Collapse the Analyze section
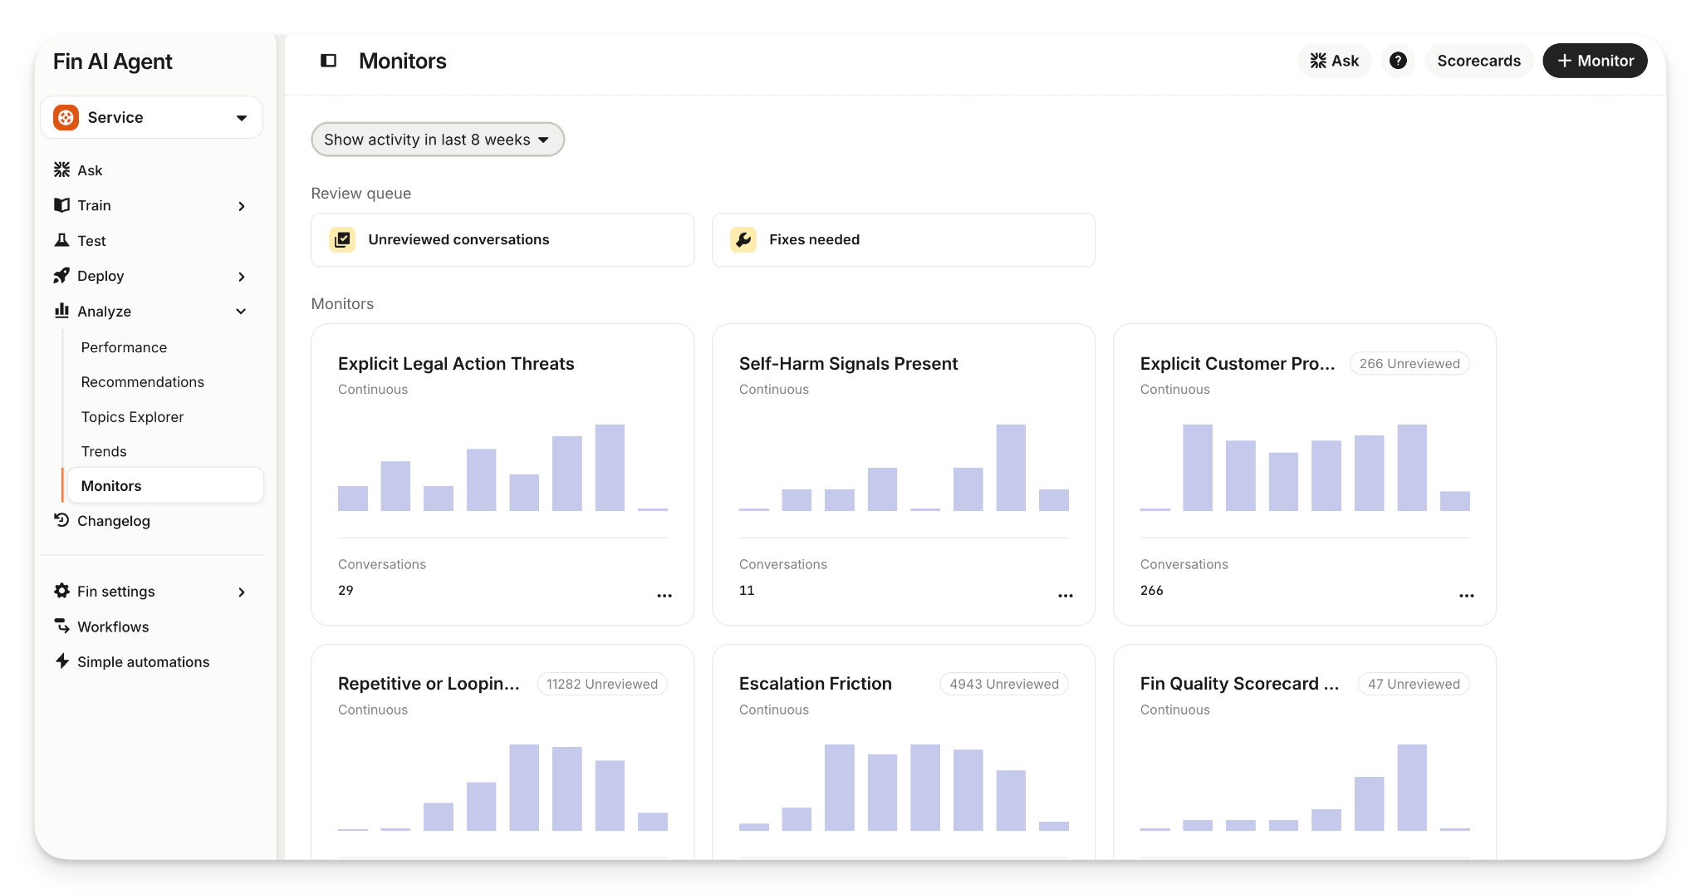This screenshot has width=1701, height=894. 241,312
